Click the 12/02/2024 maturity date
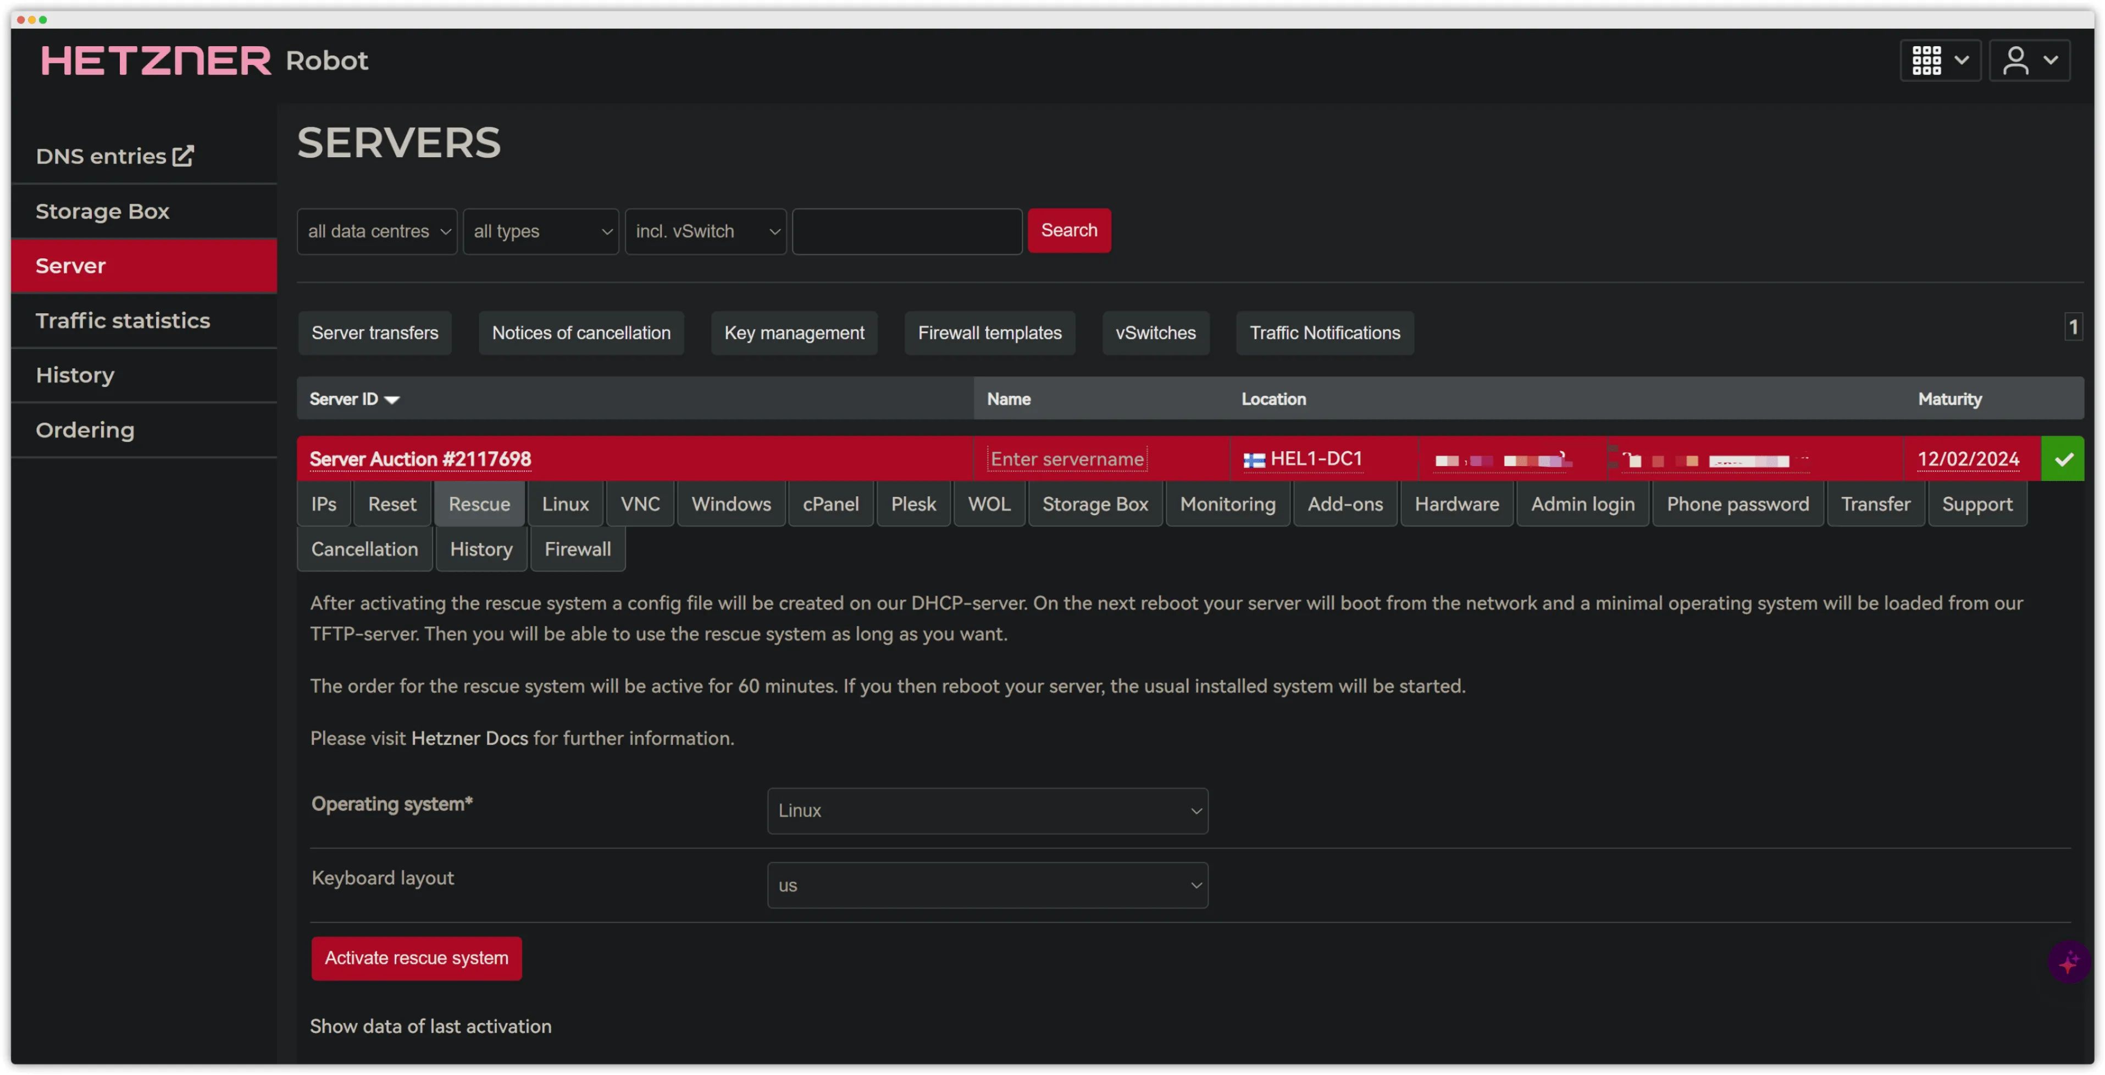Screen dimensions: 2105x1075 [x=1968, y=459]
